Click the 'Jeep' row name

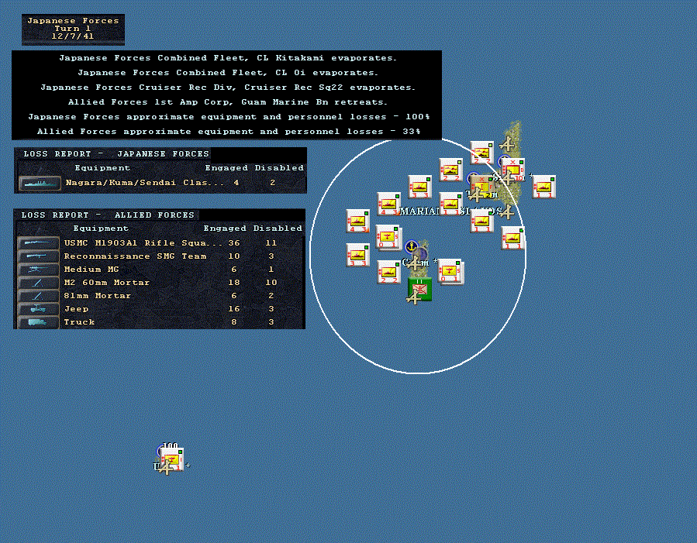point(77,308)
